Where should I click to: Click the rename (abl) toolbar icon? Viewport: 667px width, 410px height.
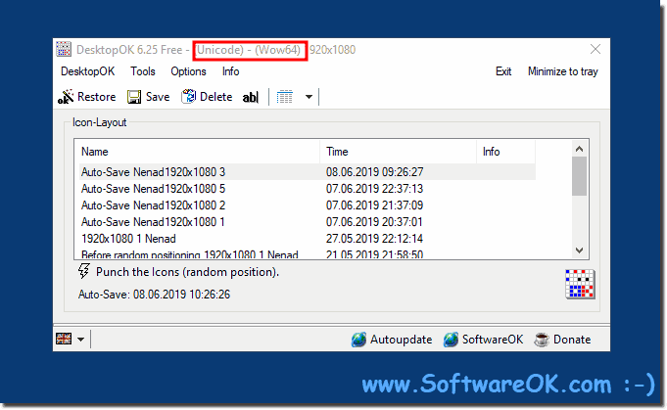pos(250,97)
